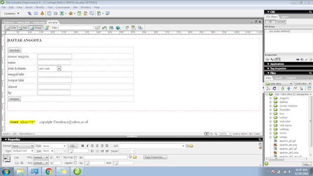The height and width of the screenshot is (176, 313).
Task: Open the Insert menu
Action: coord(29,7)
